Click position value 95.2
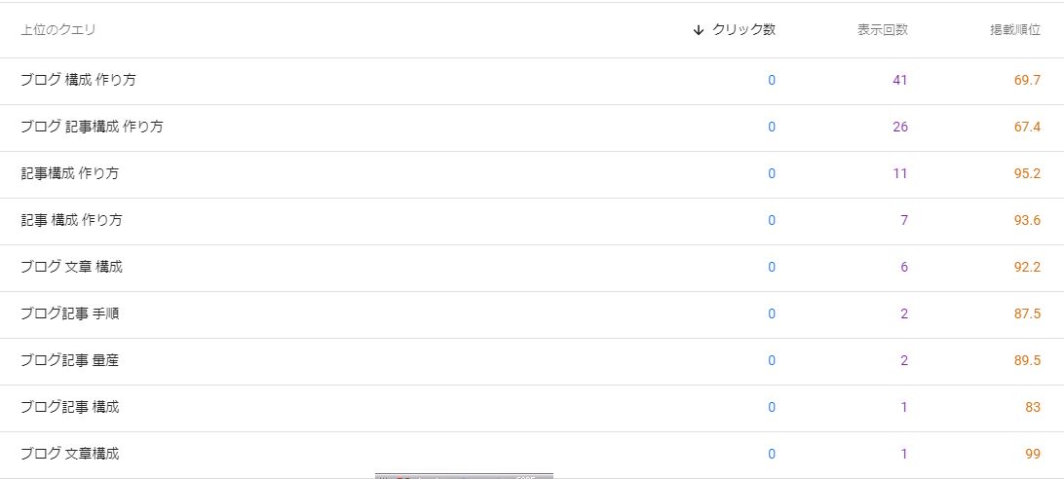1064x479 pixels. coord(1027,173)
